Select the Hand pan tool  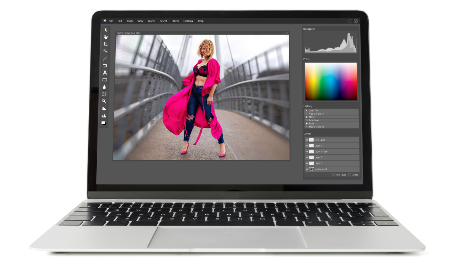pos(105,37)
